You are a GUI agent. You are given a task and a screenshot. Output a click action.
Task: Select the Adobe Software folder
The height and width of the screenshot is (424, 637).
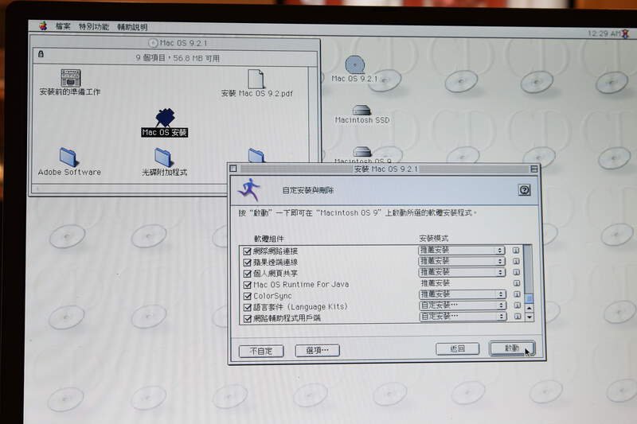[x=68, y=157]
